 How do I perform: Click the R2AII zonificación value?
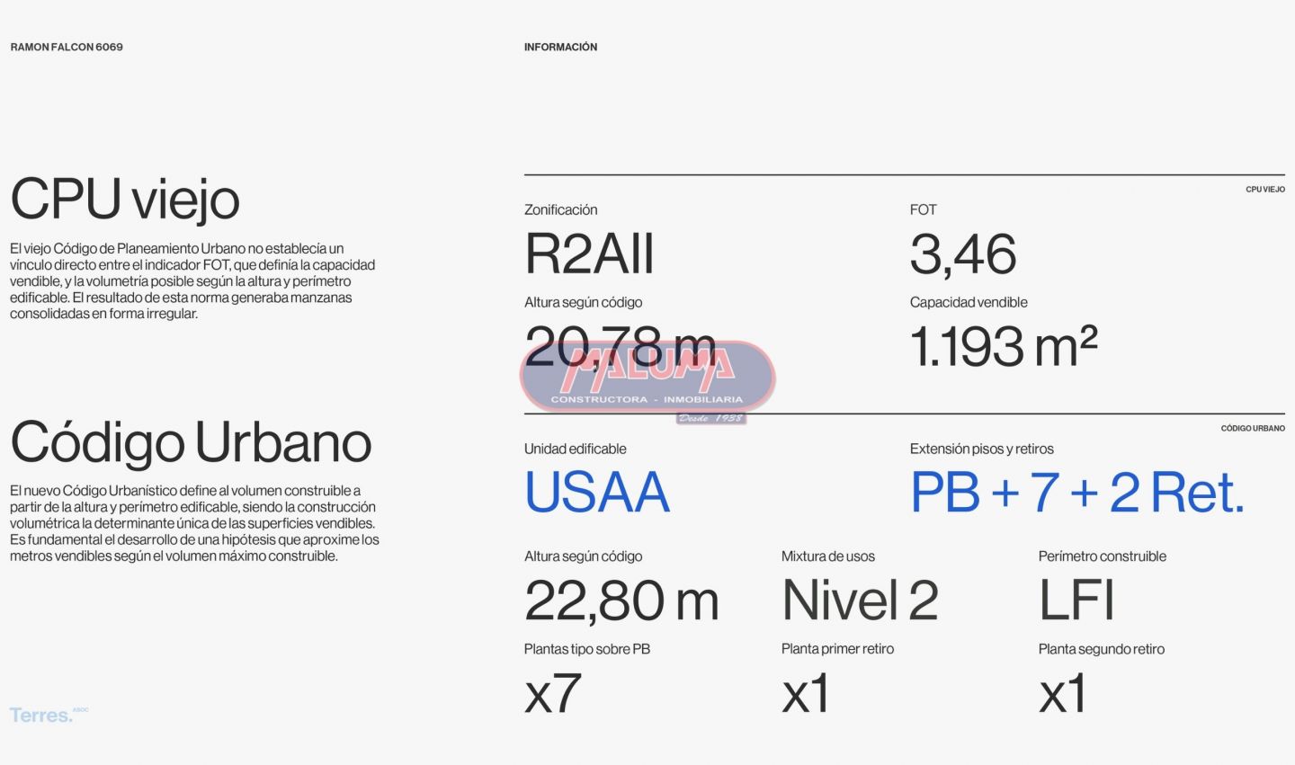click(589, 254)
